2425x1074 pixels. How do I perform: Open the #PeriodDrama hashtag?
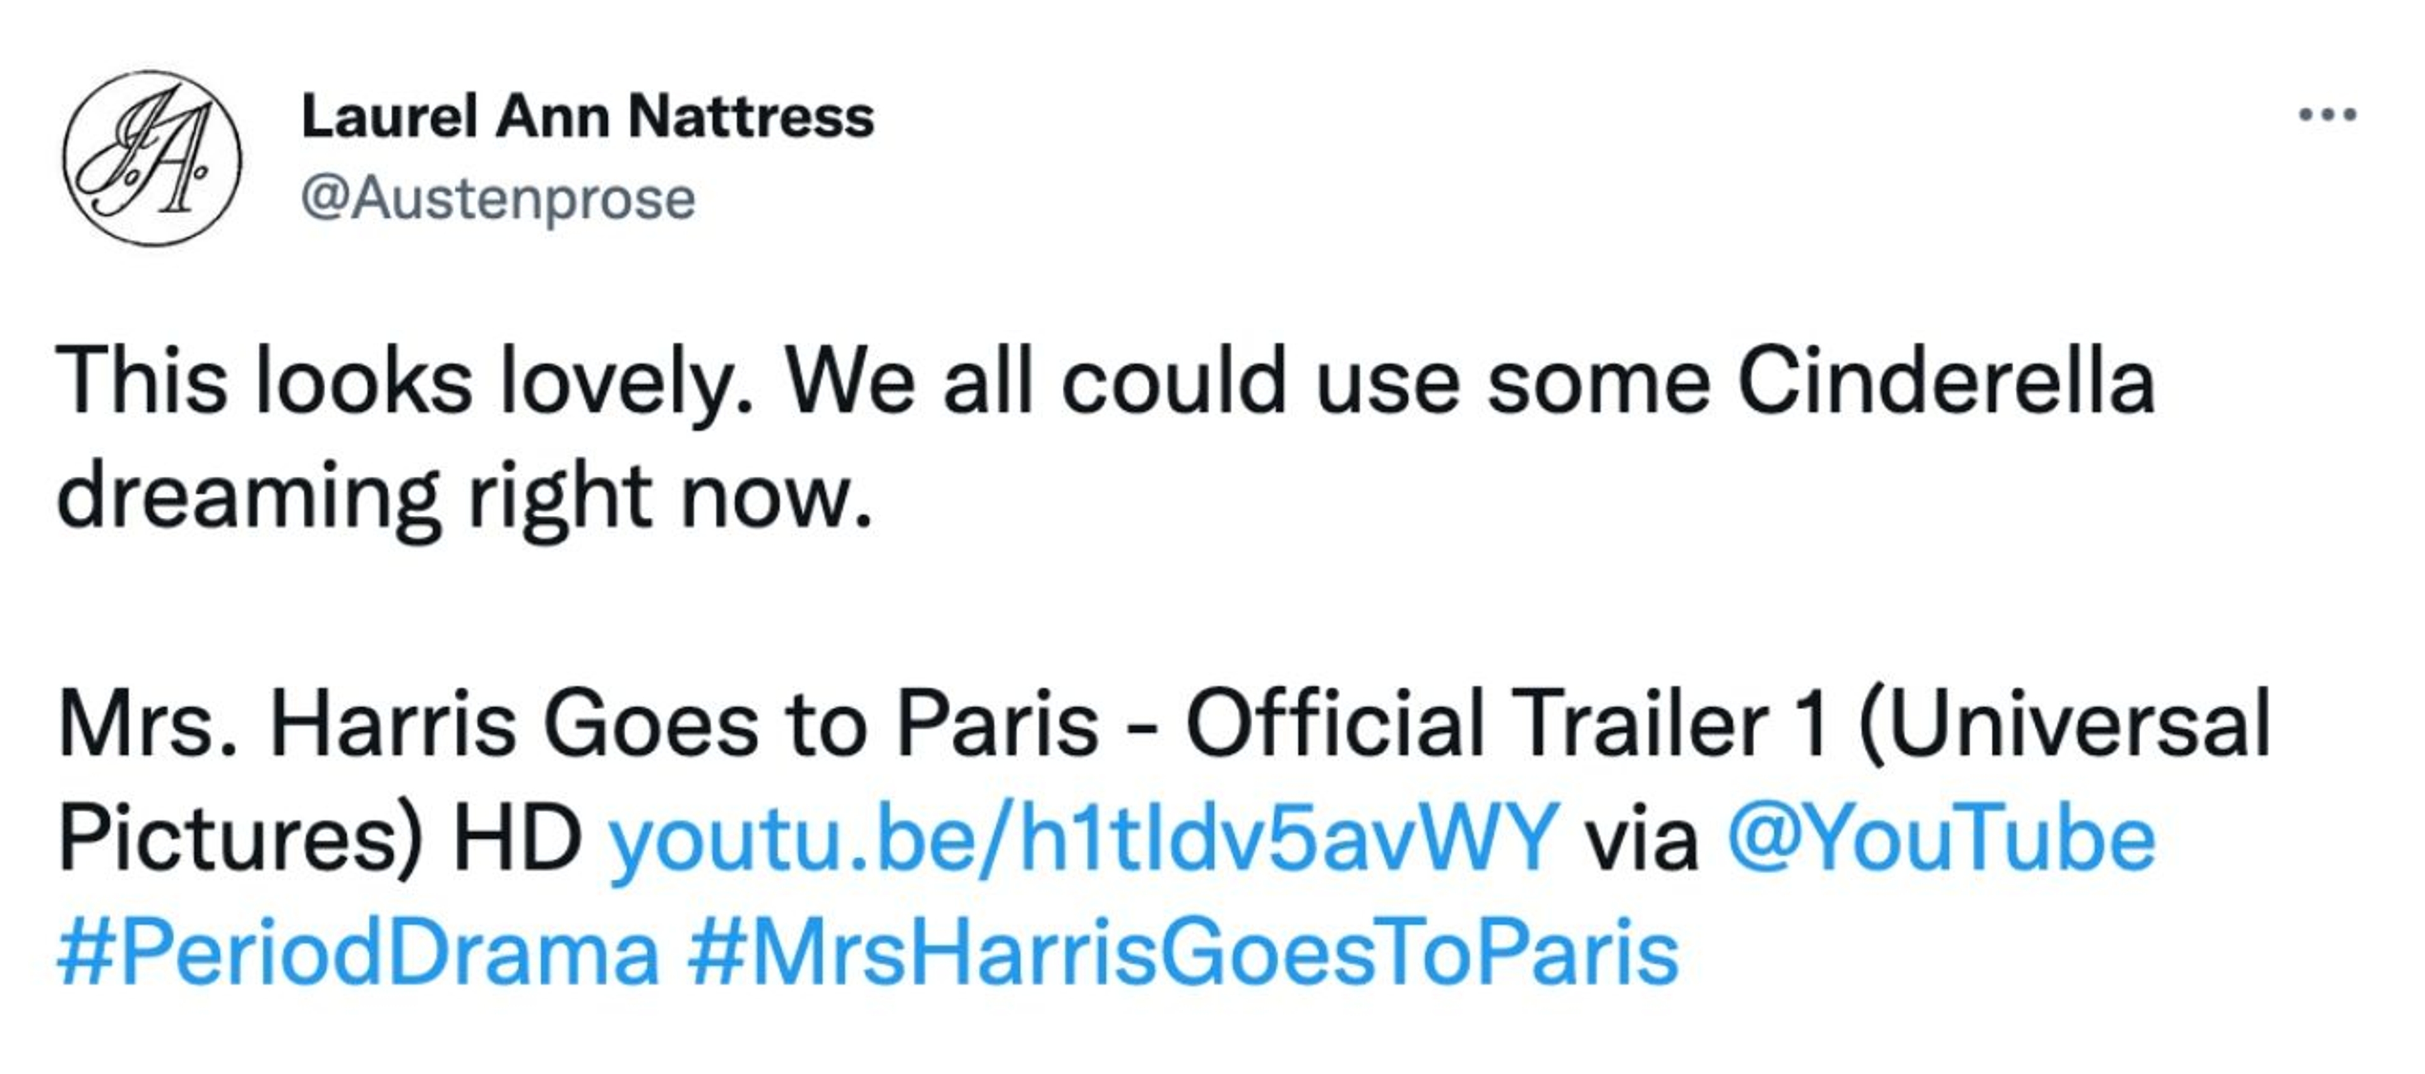[357, 952]
